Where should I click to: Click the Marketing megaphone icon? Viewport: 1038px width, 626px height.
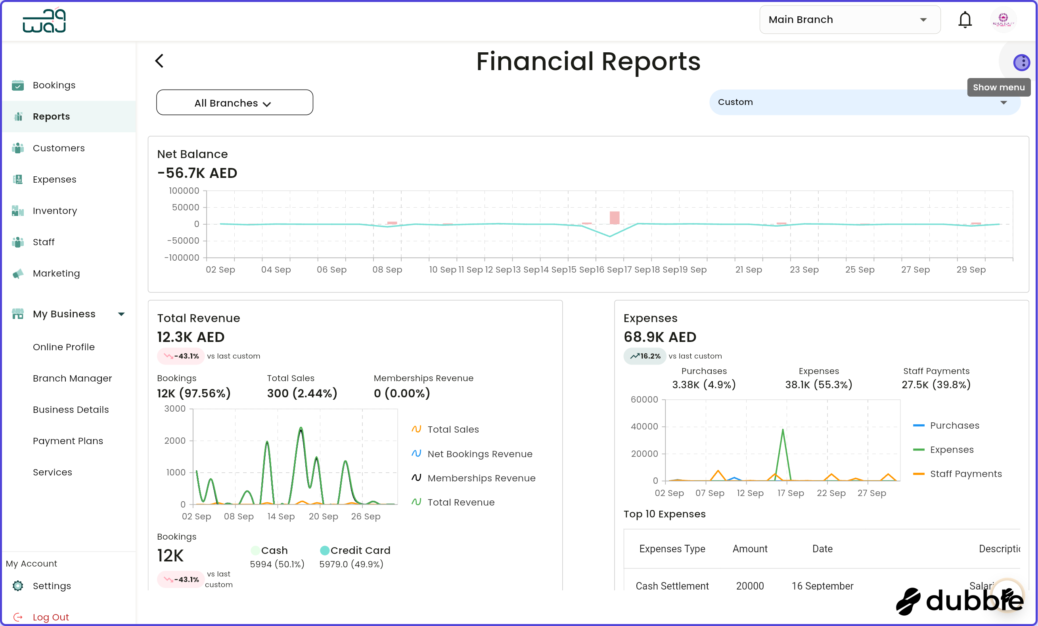pyautogui.click(x=18, y=273)
